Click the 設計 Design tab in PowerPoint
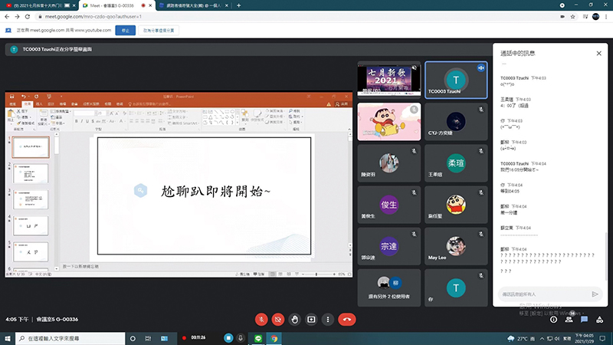The height and width of the screenshot is (345, 613). 51,104
